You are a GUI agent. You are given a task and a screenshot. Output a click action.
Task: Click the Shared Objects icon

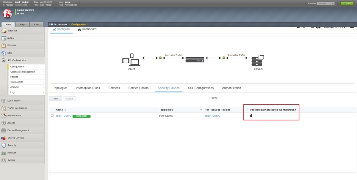4,138
